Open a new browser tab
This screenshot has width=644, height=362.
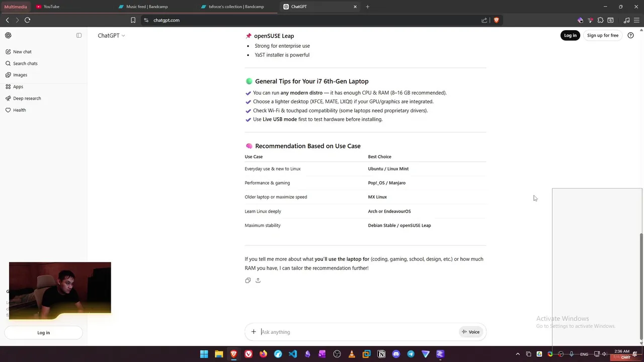367,7
